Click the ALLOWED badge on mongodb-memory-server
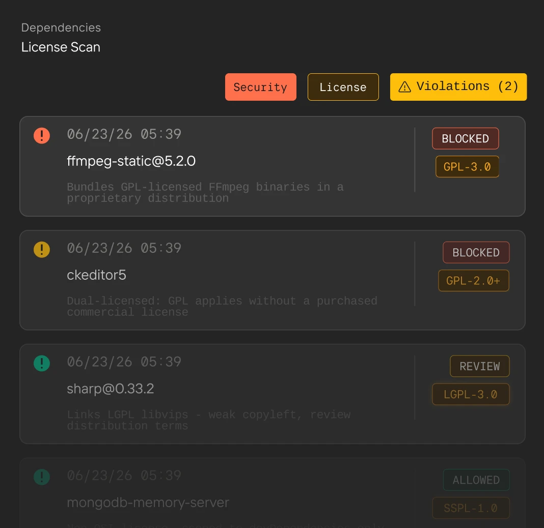 [x=476, y=480]
